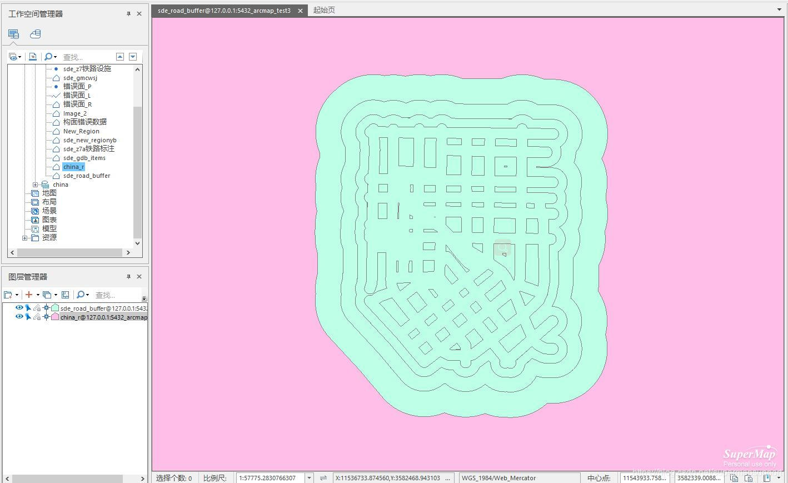Screen dimensions: 788x483
Task: Open the layer style dropdown arrow
Action: (x=56, y=296)
